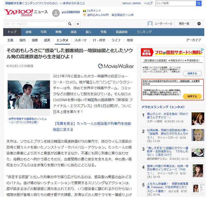
Task: Select the スポーツ category tab
Action: [x=80, y=40]
